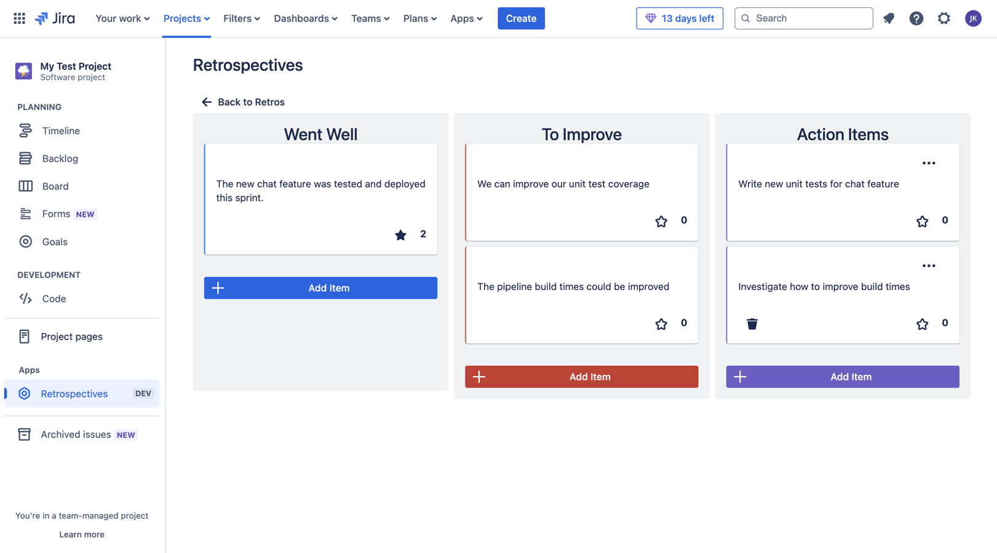Click the diamond icon in 13 days left

click(x=651, y=18)
